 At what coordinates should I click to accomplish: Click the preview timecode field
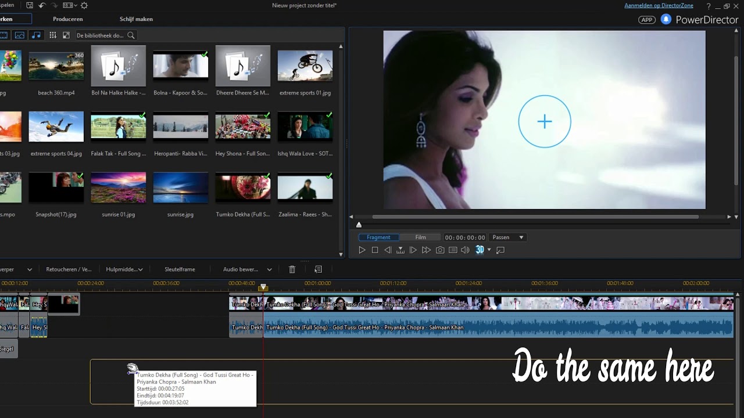[x=465, y=237]
